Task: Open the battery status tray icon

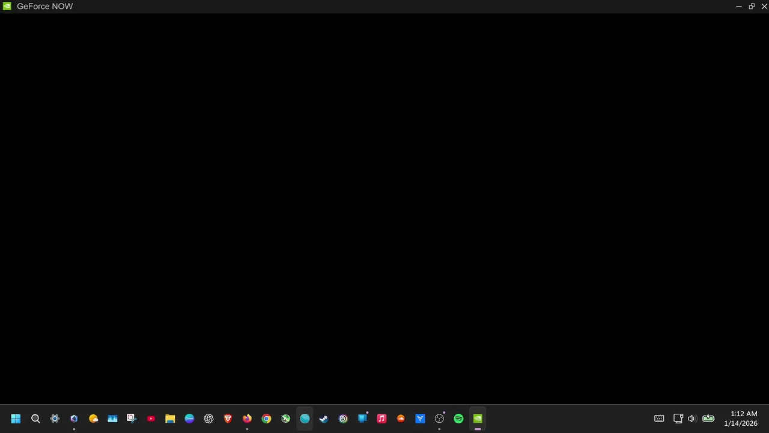Action: [708, 419]
